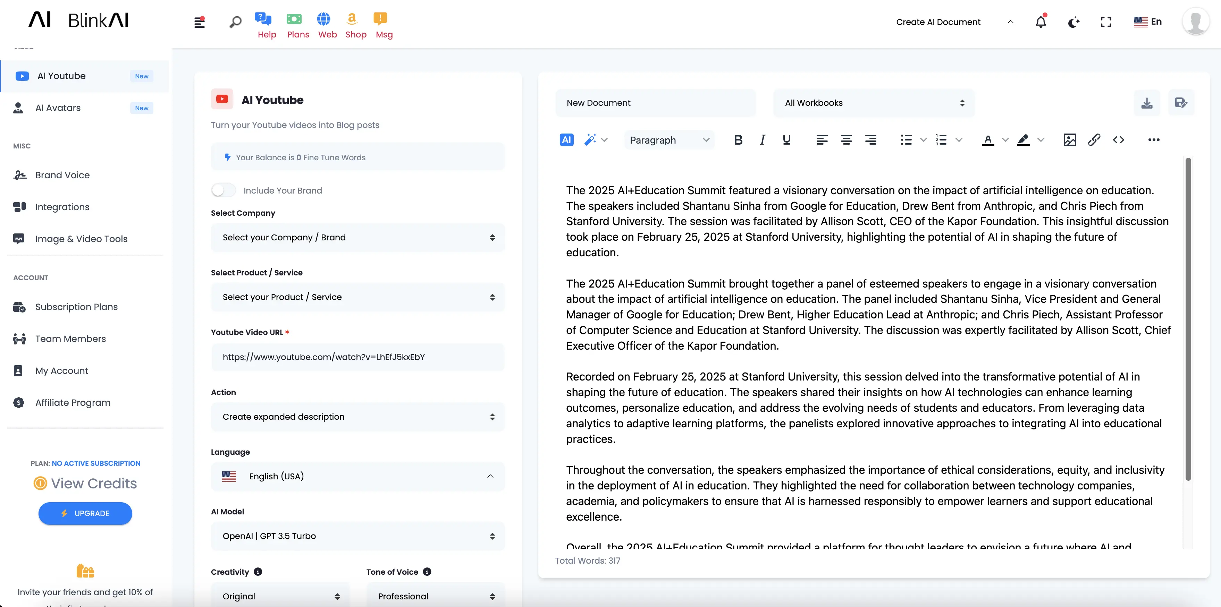
Task: Insert a link using the link icon
Action: point(1094,140)
